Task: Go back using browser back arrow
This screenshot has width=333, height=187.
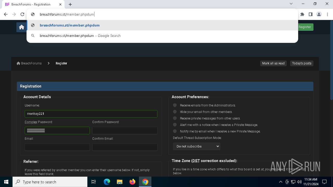Action: coord(6,14)
